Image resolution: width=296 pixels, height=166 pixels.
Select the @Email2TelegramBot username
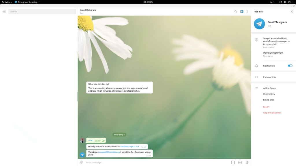[x=273, y=53]
